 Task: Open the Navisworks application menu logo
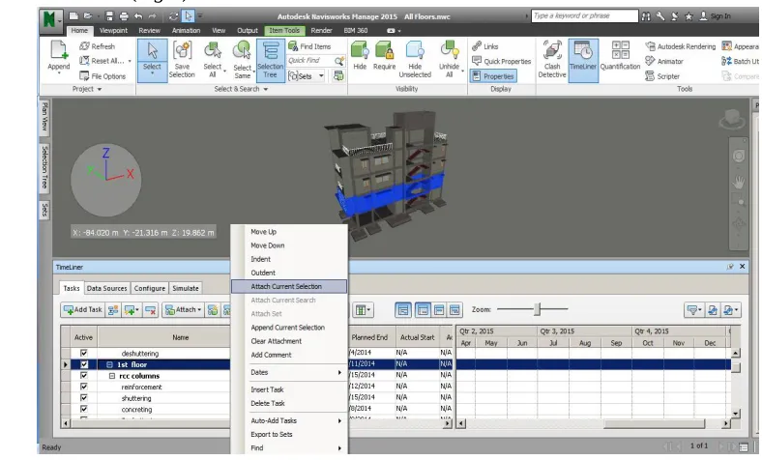tap(49, 20)
